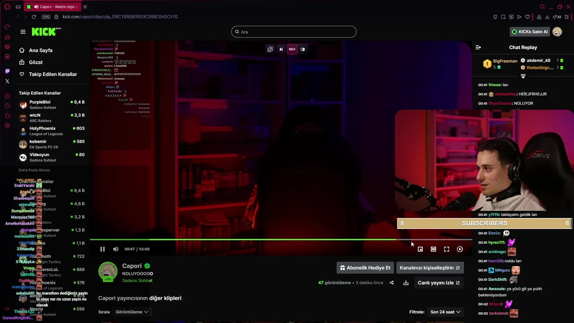Seek on the green clip progress bar
Viewport: 574px width, 323px height.
point(281,240)
